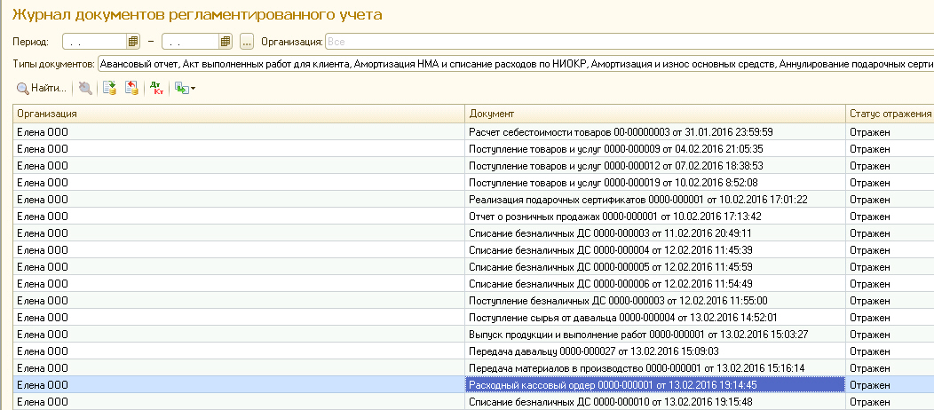Select Расходный кассовый ордер 0000-000001
Image resolution: width=934 pixels, height=410 pixels.
[655, 385]
